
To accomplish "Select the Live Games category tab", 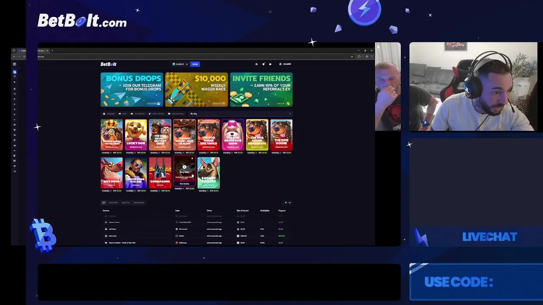I will [138, 114].
